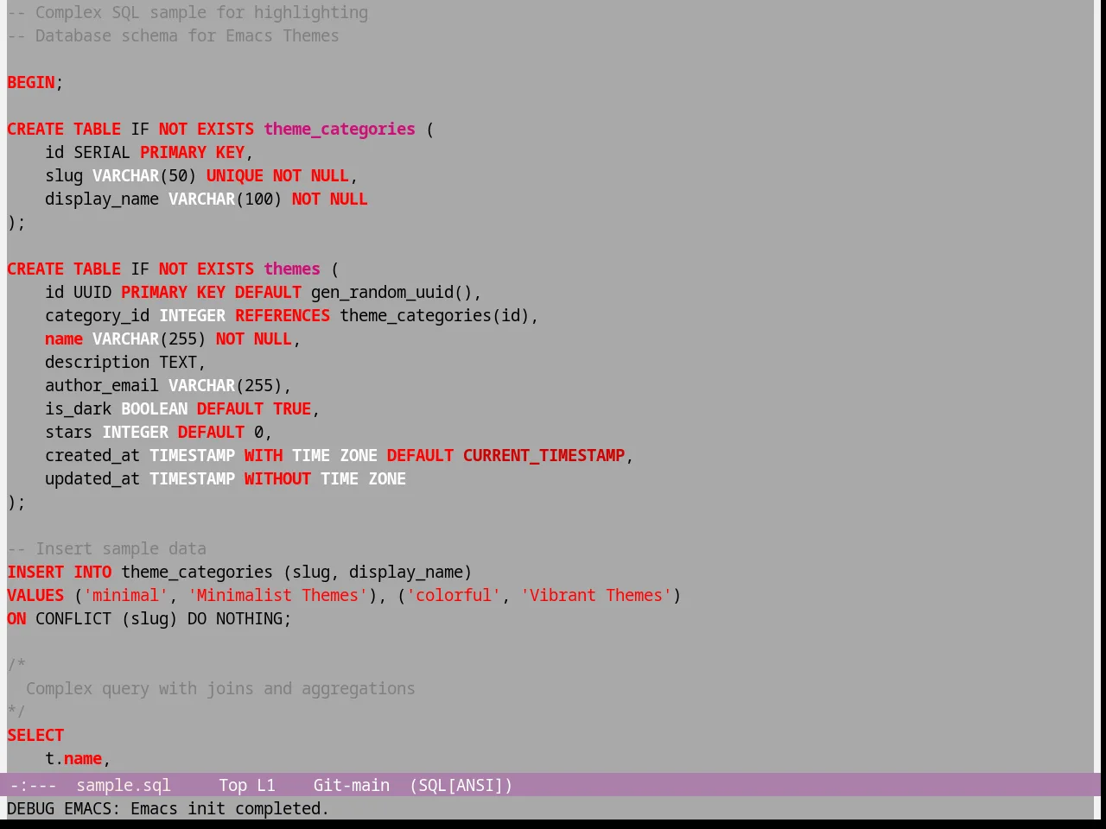Click gen_random_uuid() function call
Viewport: 1106px width, 829px height.
pos(392,293)
